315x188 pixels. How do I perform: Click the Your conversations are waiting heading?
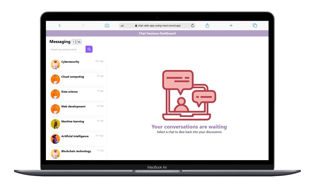189,127
